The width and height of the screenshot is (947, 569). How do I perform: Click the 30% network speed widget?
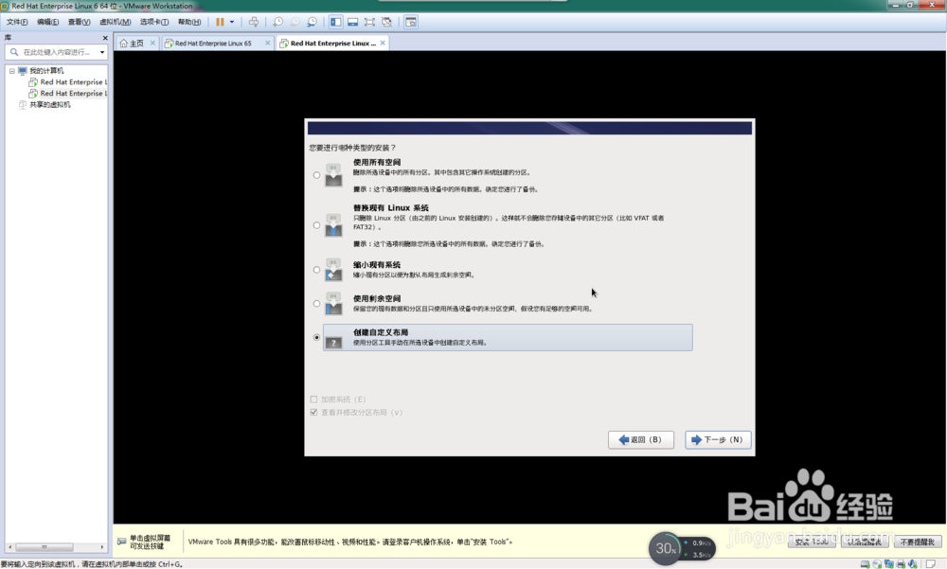[682, 548]
